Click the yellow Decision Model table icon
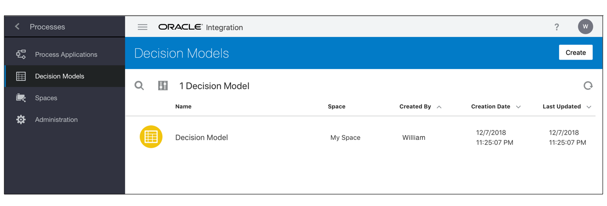607x206 pixels. (x=151, y=137)
